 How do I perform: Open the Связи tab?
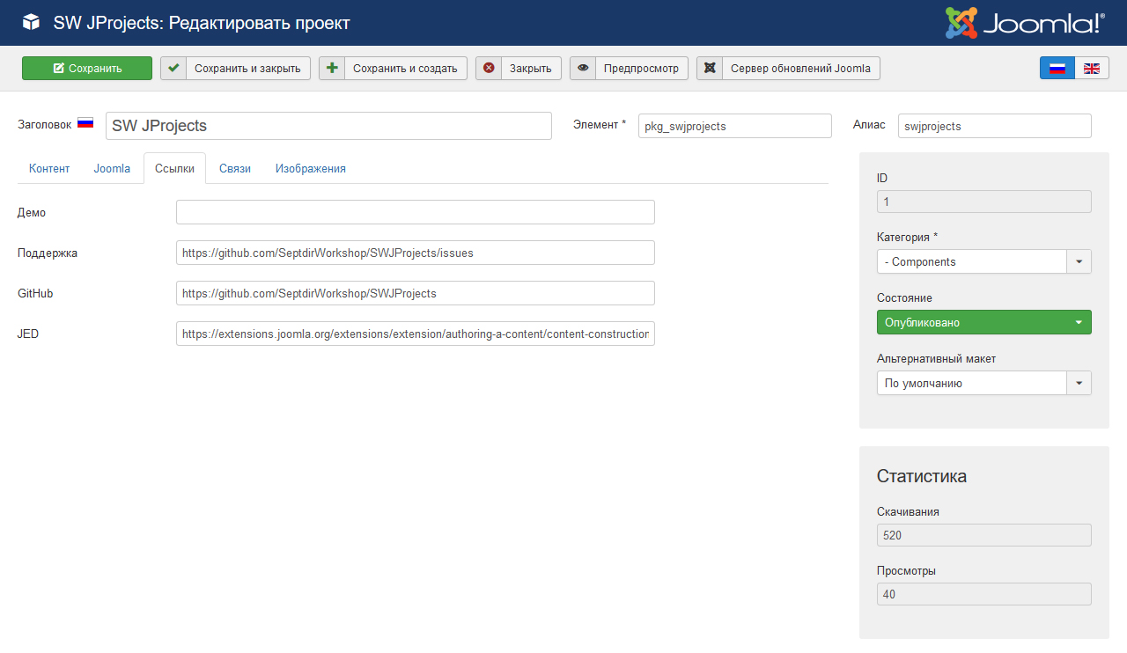tap(235, 168)
